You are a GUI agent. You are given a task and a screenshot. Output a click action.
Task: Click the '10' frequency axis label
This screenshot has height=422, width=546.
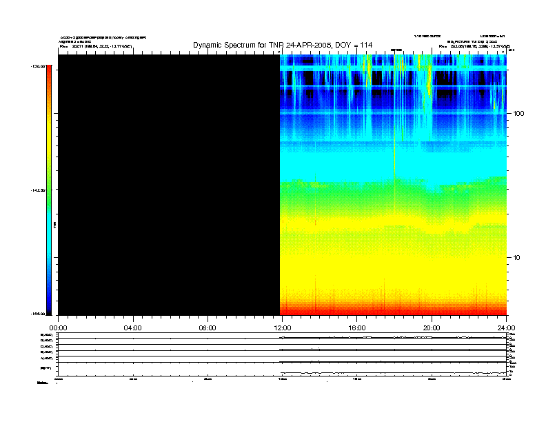(516, 258)
